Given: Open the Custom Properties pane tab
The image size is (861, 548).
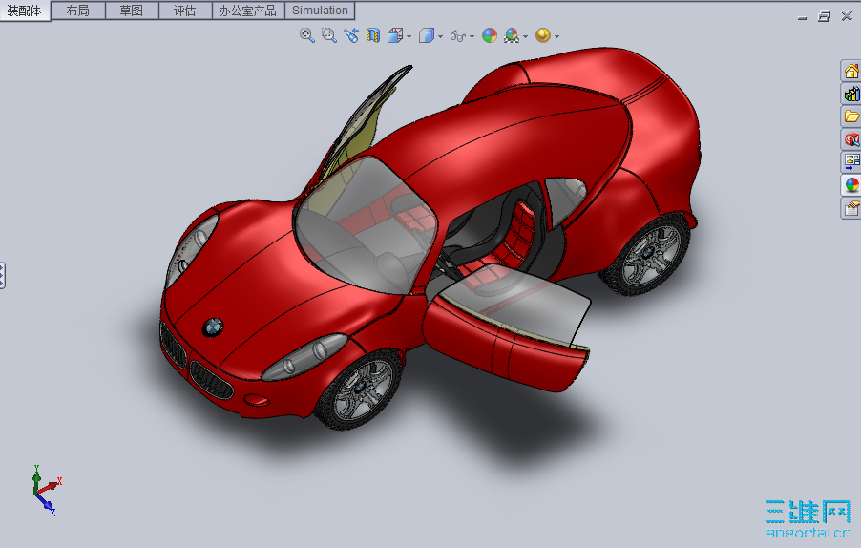Looking at the screenshot, I should (x=850, y=208).
